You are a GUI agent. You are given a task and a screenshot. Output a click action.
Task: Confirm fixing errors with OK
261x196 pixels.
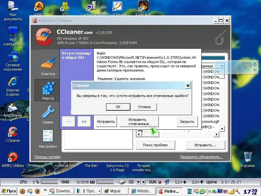[118, 107]
